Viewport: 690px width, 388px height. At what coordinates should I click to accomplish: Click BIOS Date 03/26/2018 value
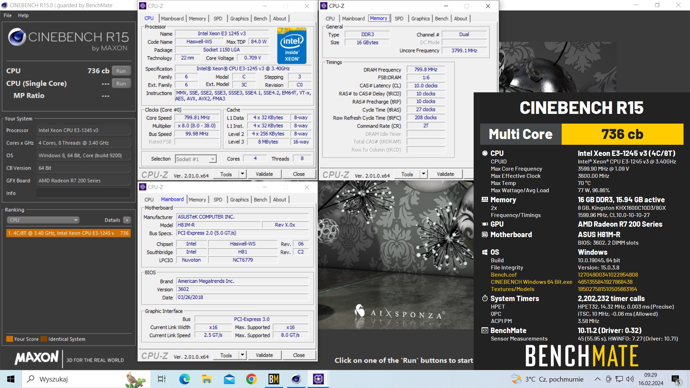click(243, 297)
